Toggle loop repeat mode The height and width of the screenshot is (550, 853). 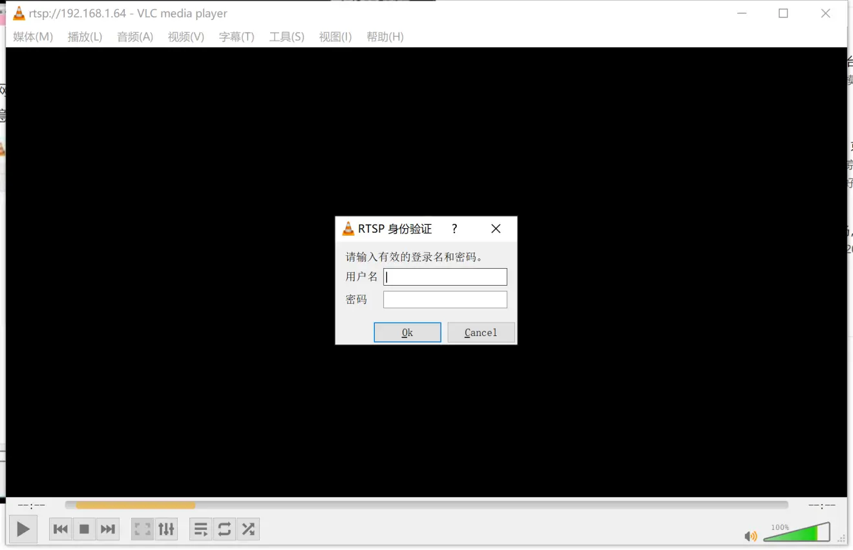pyautogui.click(x=224, y=529)
